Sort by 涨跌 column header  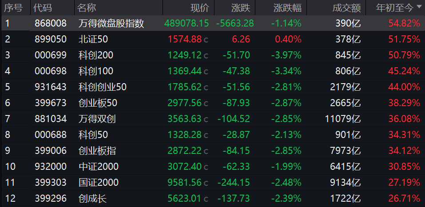click(x=241, y=8)
